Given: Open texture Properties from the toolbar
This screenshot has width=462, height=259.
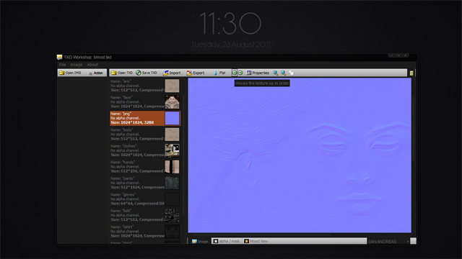Looking at the screenshot, I should [x=258, y=73].
